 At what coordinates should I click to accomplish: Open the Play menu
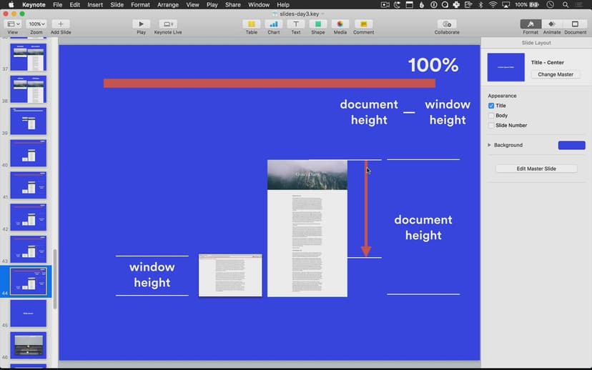pos(212,4)
